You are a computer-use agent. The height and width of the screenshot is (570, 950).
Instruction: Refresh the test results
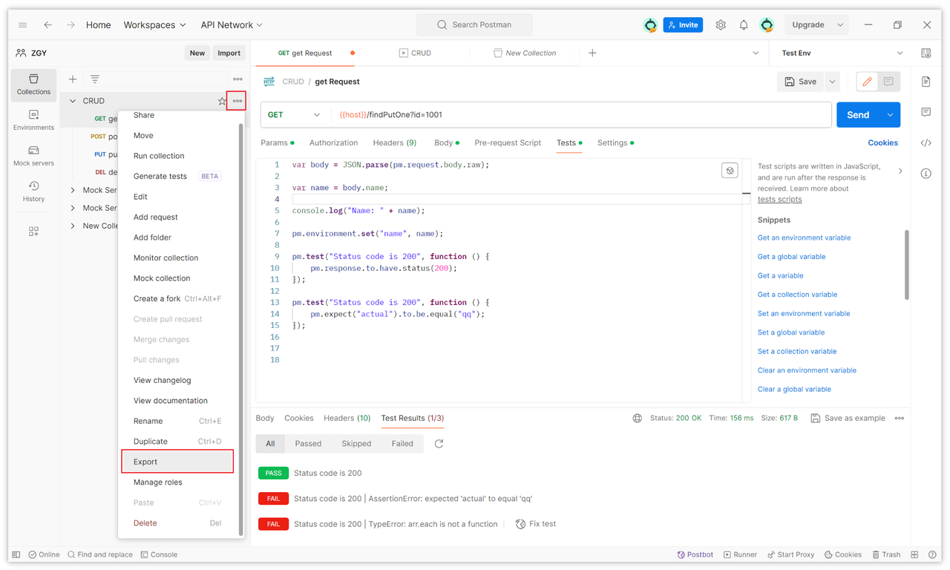[x=439, y=444]
